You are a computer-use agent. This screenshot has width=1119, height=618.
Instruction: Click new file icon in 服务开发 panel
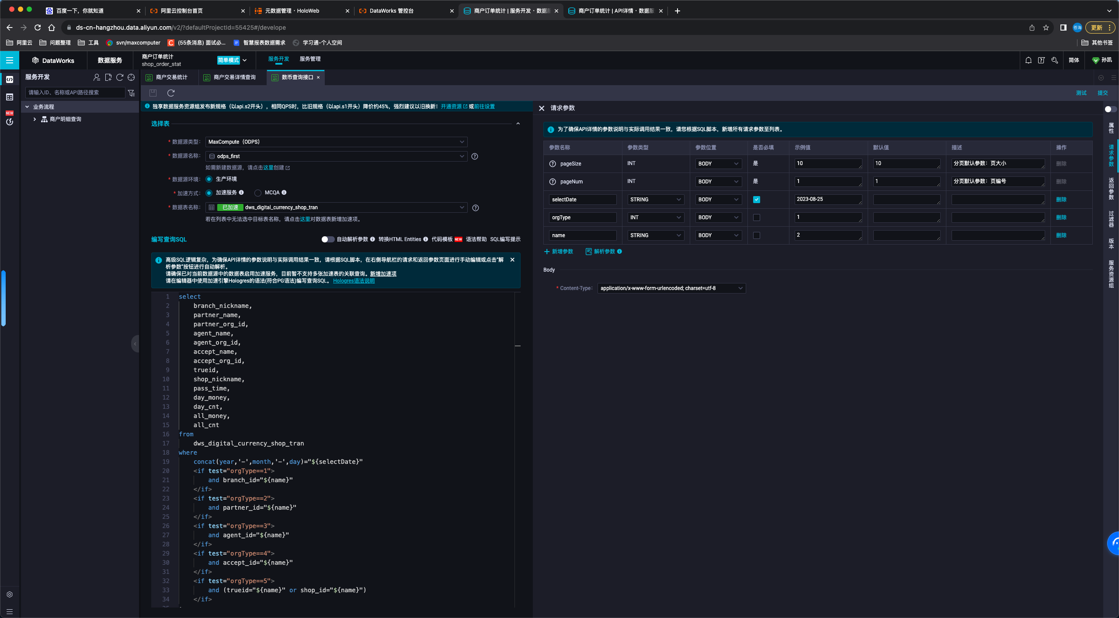click(108, 77)
